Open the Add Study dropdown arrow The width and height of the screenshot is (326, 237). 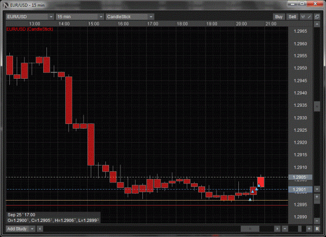32,229
